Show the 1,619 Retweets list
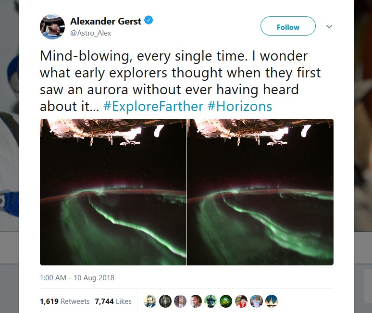372x313 pixels. pyautogui.click(x=65, y=301)
